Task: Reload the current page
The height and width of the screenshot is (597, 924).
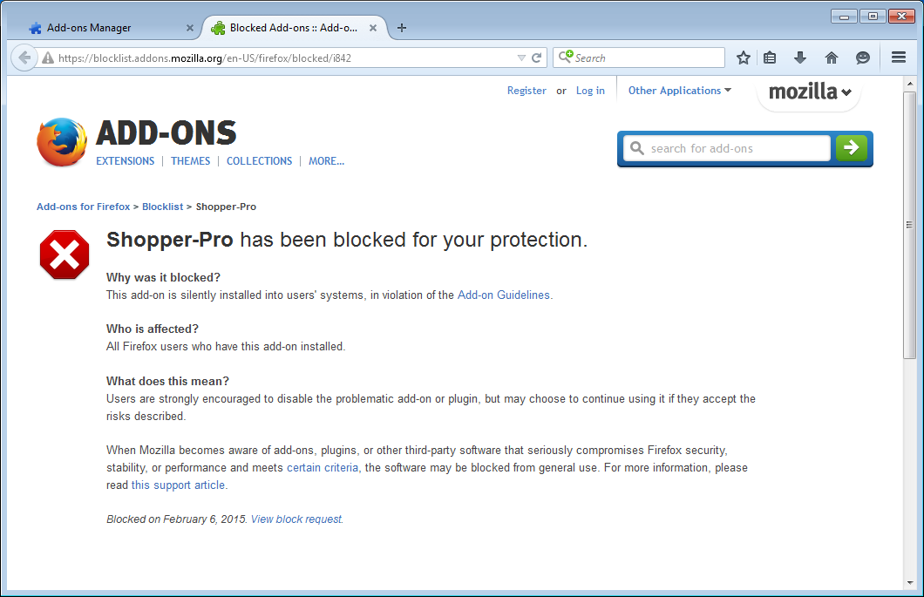Action: pos(537,58)
